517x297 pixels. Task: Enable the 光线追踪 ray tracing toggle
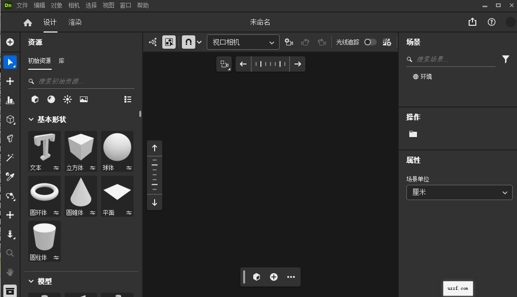coord(371,42)
